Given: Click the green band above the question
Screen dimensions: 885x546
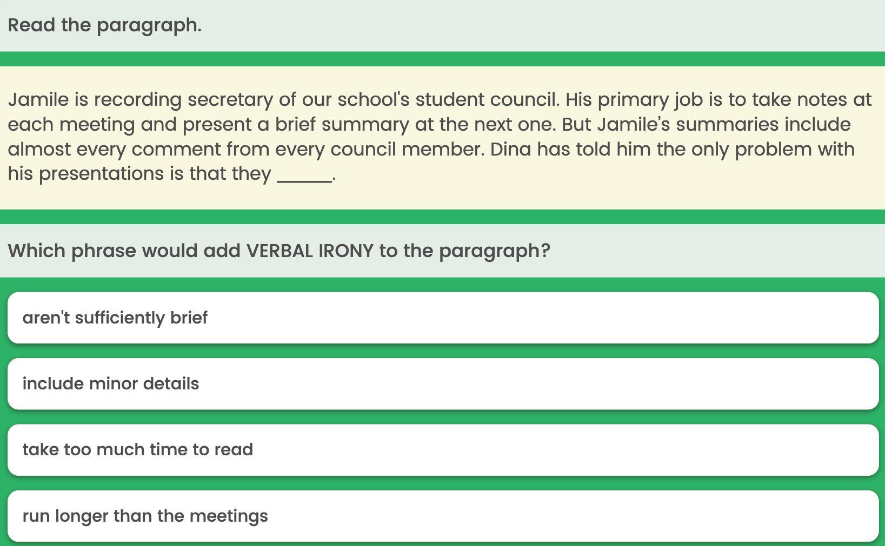Looking at the screenshot, I should (x=442, y=217).
